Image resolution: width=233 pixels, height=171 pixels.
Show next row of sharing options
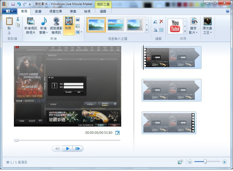coord(185,26)
